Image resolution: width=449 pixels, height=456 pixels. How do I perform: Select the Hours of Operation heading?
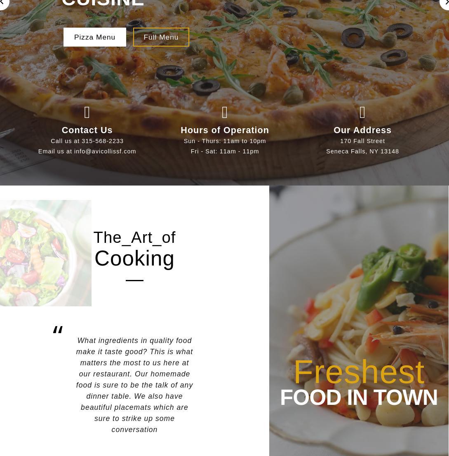point(225,130)
